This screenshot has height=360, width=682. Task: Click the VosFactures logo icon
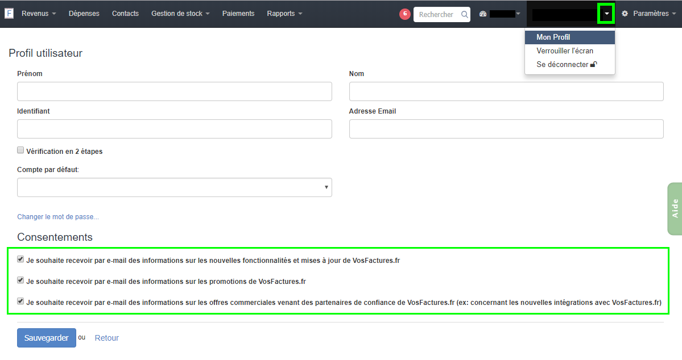tap(9, 14)
